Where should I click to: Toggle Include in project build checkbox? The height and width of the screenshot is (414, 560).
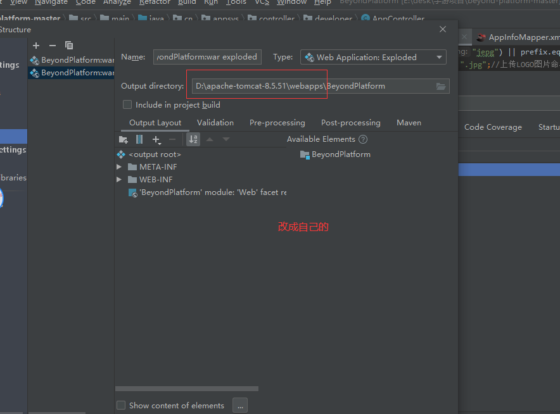pos(127,104)
